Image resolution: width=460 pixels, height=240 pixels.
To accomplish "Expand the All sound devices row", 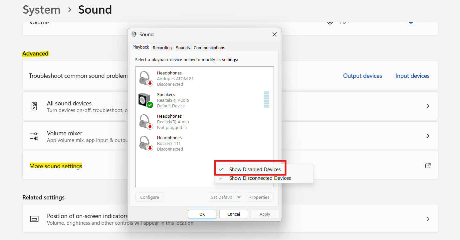I will tap(428, 106).
